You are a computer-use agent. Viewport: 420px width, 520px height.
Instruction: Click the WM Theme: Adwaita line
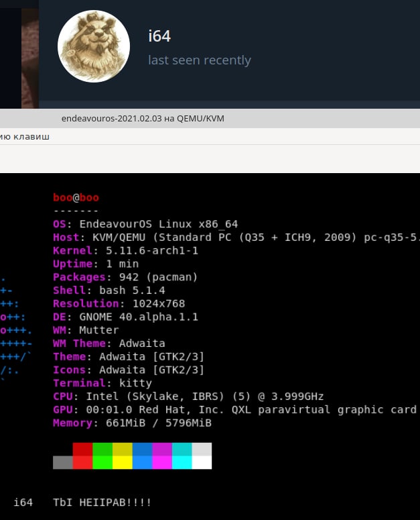[109, 344]
